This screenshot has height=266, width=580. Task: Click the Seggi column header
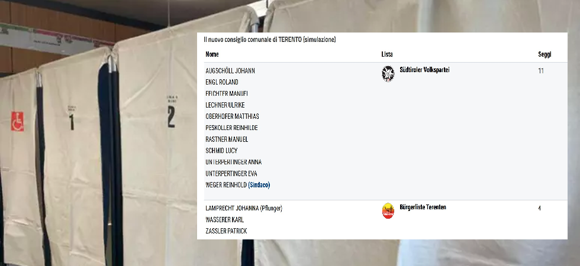[x=544, y=54]
